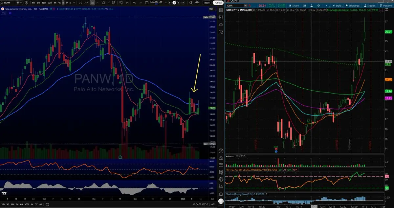Toggle ADJ adjusted price data
Viewport: 394px width, 208px height.
(x=213, y=204)
